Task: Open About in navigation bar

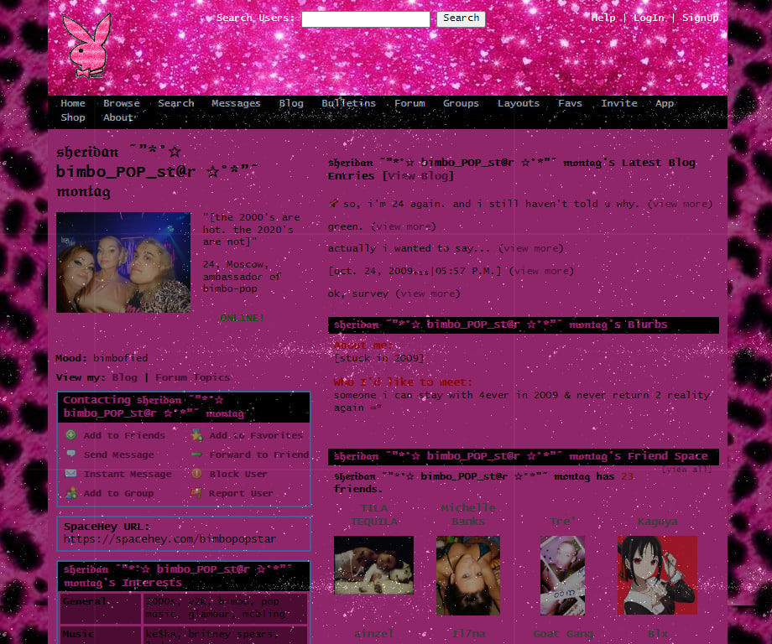Action: [x=118, y=117]
